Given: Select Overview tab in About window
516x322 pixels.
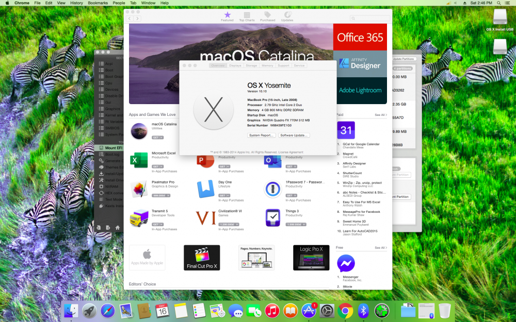Looking at the screenshot, I should point(218,66).
